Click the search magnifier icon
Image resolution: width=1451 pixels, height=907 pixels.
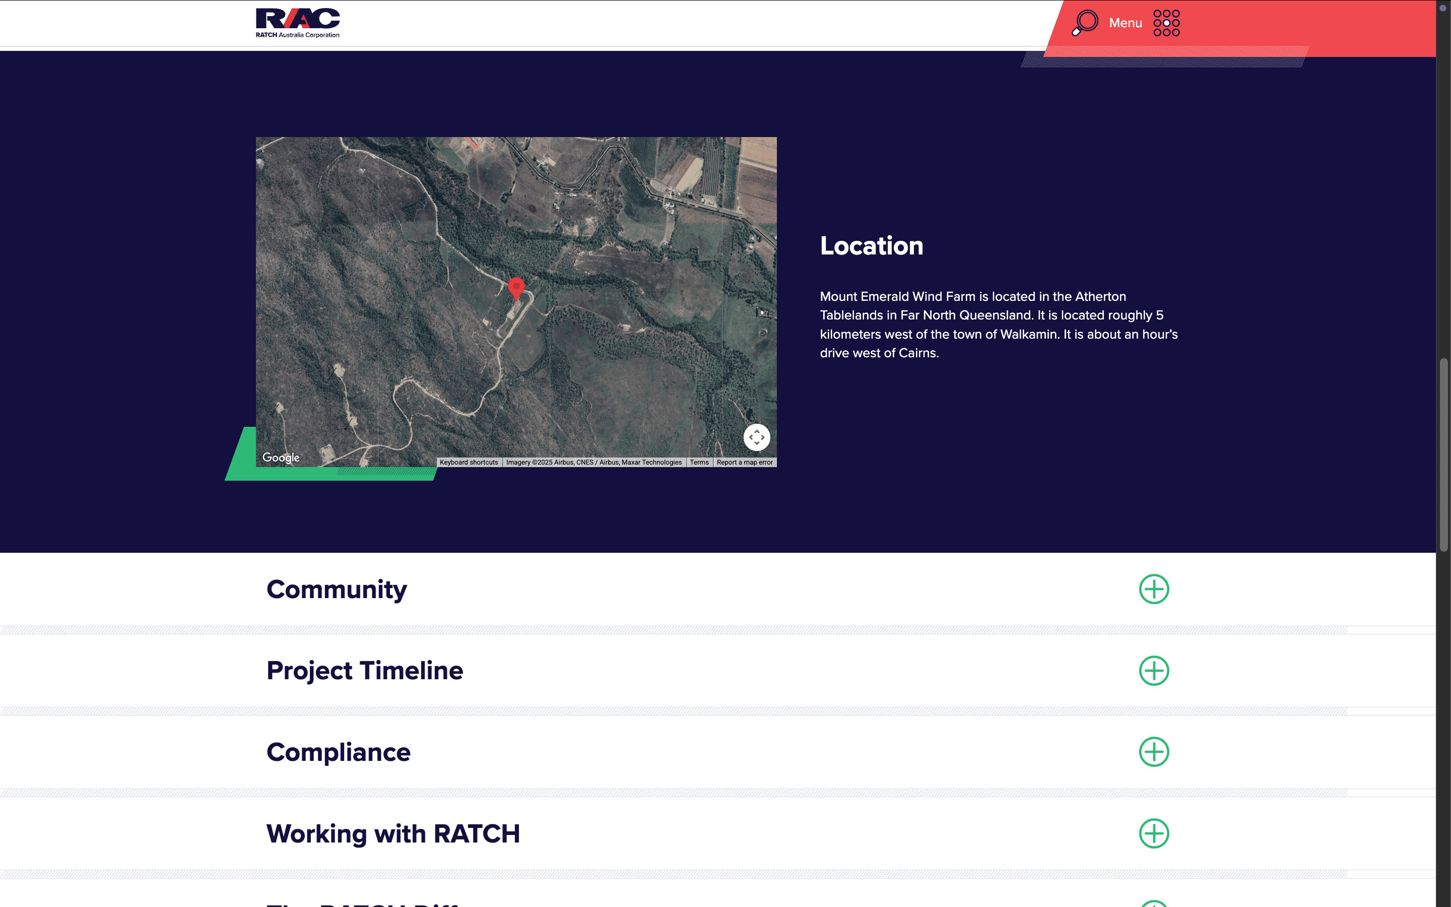tap(1085, 23)
